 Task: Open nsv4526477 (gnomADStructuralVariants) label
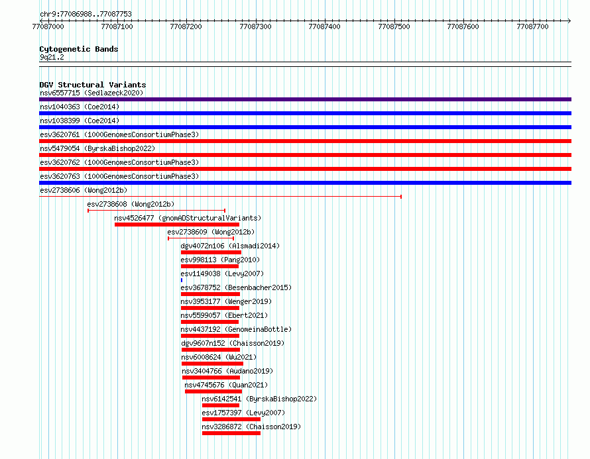[188, 218]
